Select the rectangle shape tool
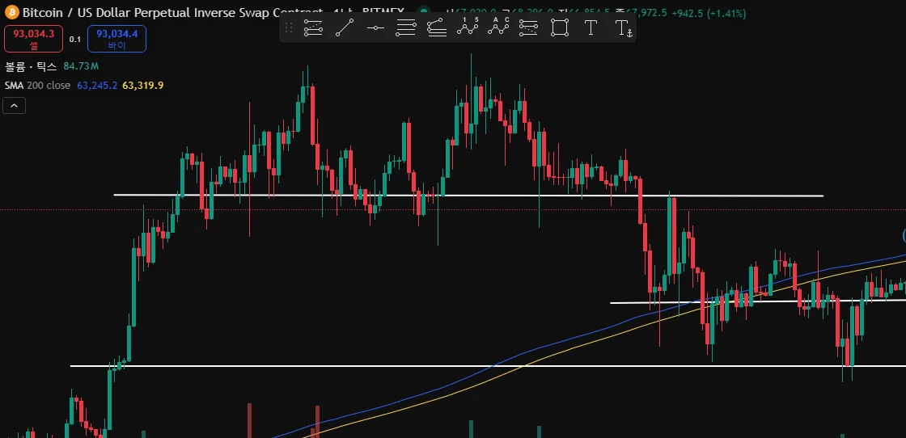 [x=559, y=27]
